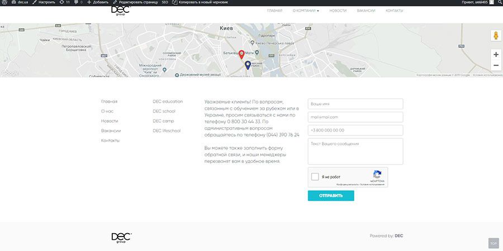Zoom in the map with plus button
503x251 pixels.
pyautogui.click(x=496, y=55)
